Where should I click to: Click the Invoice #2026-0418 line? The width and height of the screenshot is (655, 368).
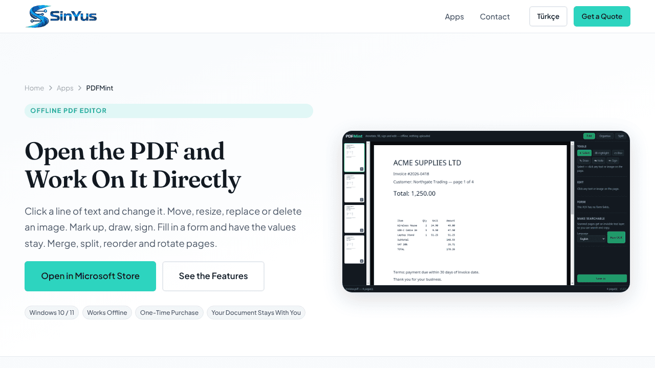[411, 174]
